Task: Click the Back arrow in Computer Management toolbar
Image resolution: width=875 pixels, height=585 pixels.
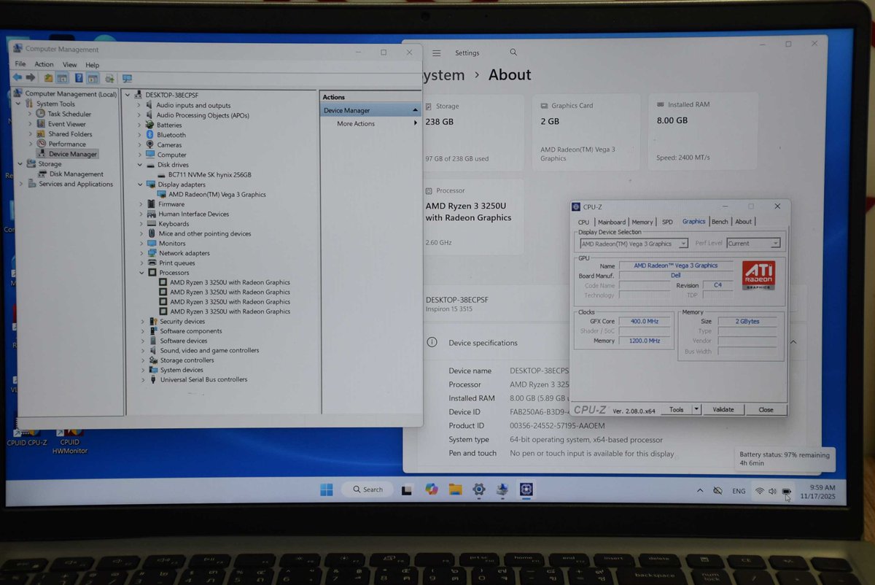Action: (17, 77)
